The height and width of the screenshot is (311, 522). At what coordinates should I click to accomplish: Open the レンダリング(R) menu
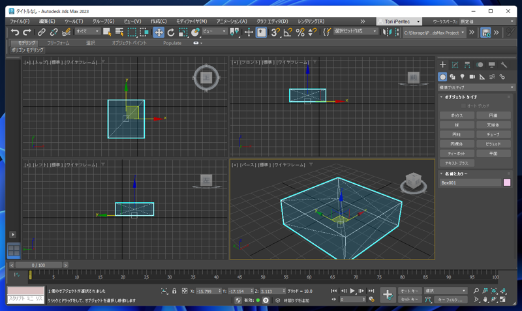tap(311, 22)
